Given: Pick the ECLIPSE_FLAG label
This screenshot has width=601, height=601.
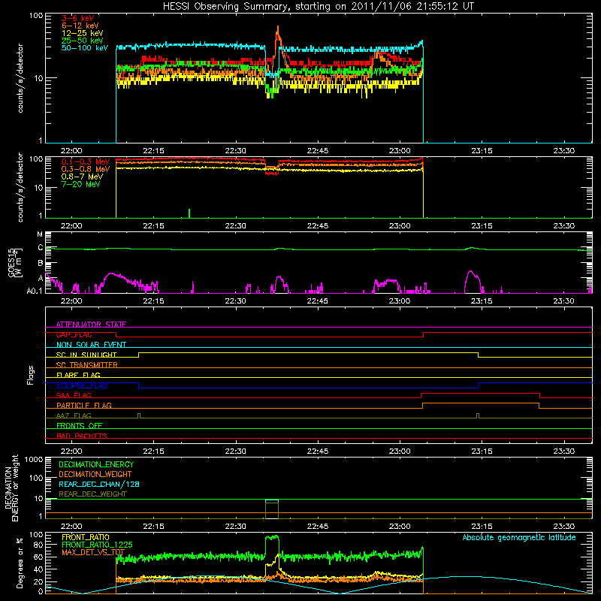Looking at the screenshot, I should (82, 385).
